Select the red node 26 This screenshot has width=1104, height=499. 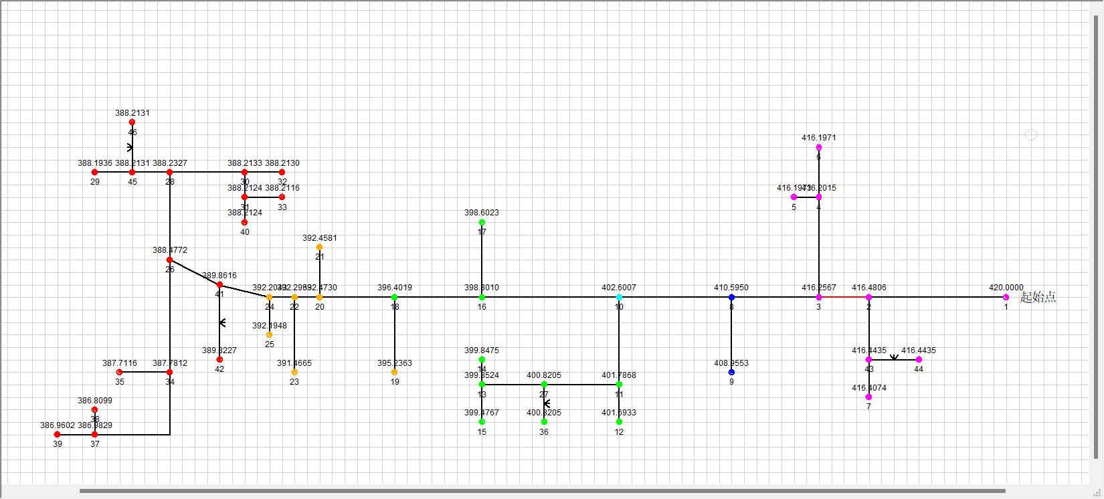click(x=169, y=260)
